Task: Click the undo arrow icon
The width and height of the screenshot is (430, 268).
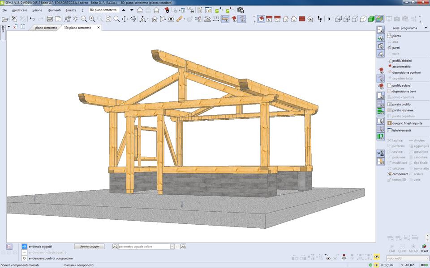Action: [x=32, y=19]
